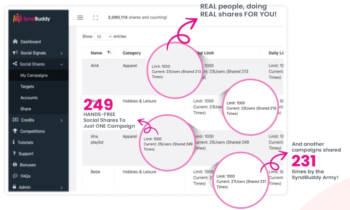This screenshot has height=210, width=350.
Task: Open My Campaigns in the sidebar
Action: pos(34,75)
